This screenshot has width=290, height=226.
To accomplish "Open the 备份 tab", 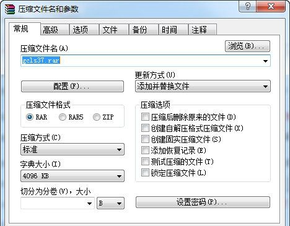I will [143, 30].
